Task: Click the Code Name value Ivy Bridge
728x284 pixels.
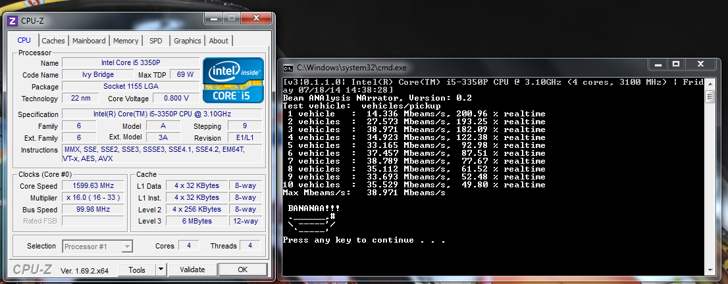Action: [x=98, y=74]
